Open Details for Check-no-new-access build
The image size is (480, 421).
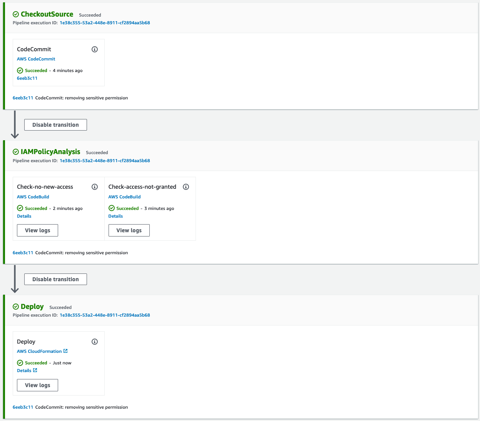[x=24, y=216]
